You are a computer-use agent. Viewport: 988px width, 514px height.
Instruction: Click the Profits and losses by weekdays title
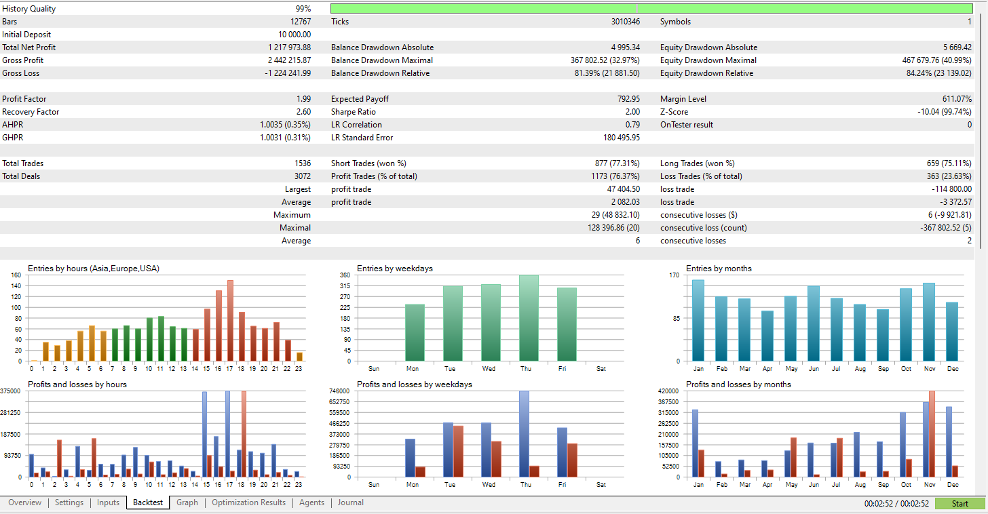[415, 384]
